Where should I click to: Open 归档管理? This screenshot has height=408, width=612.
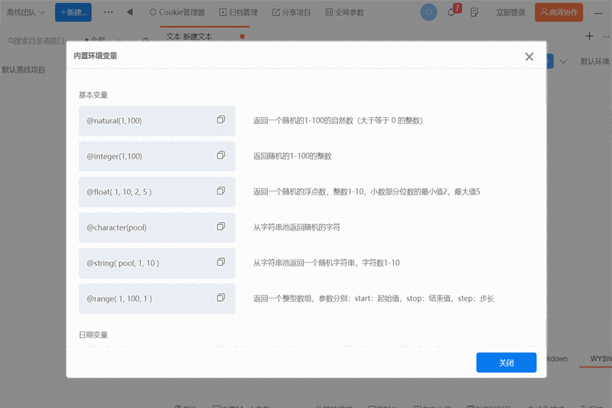[239, 12]
